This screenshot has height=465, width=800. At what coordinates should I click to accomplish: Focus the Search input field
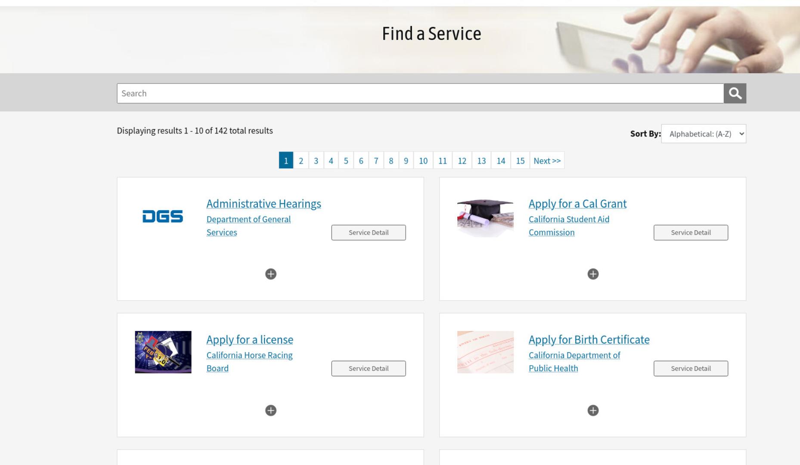pos(420,93)
